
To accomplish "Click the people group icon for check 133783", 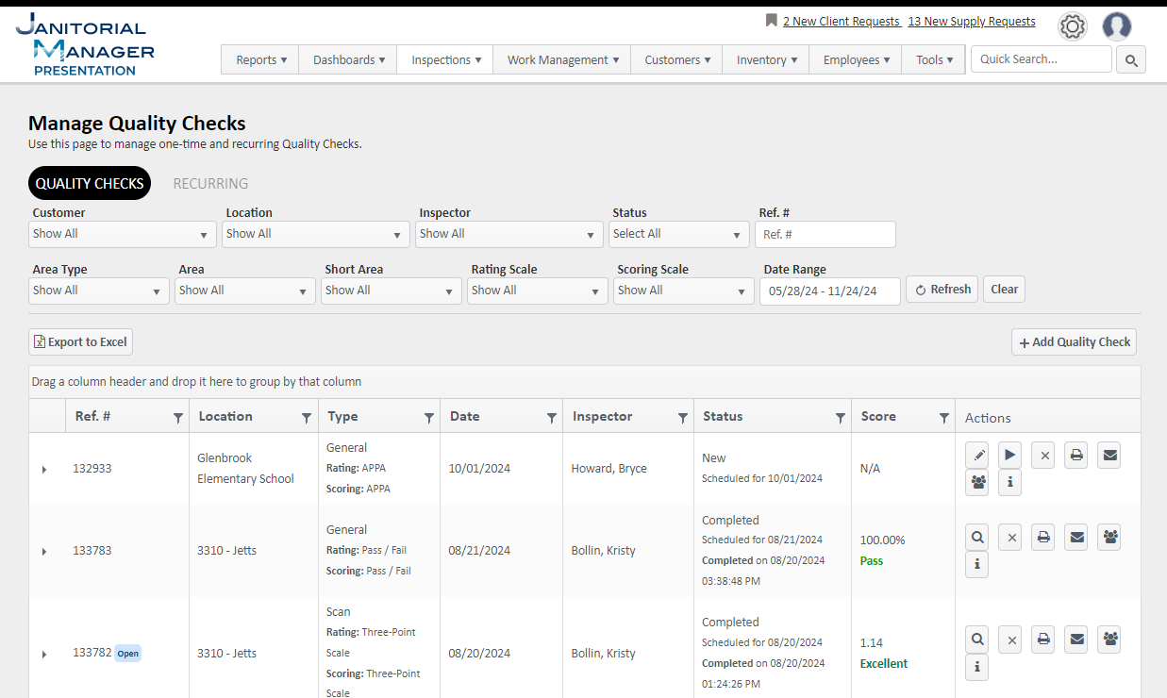I will click(x=1109, y=538).
